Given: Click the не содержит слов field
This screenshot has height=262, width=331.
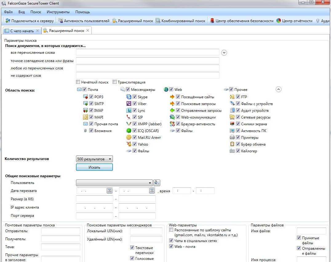Looking at the screenshot, I should 148,75.
